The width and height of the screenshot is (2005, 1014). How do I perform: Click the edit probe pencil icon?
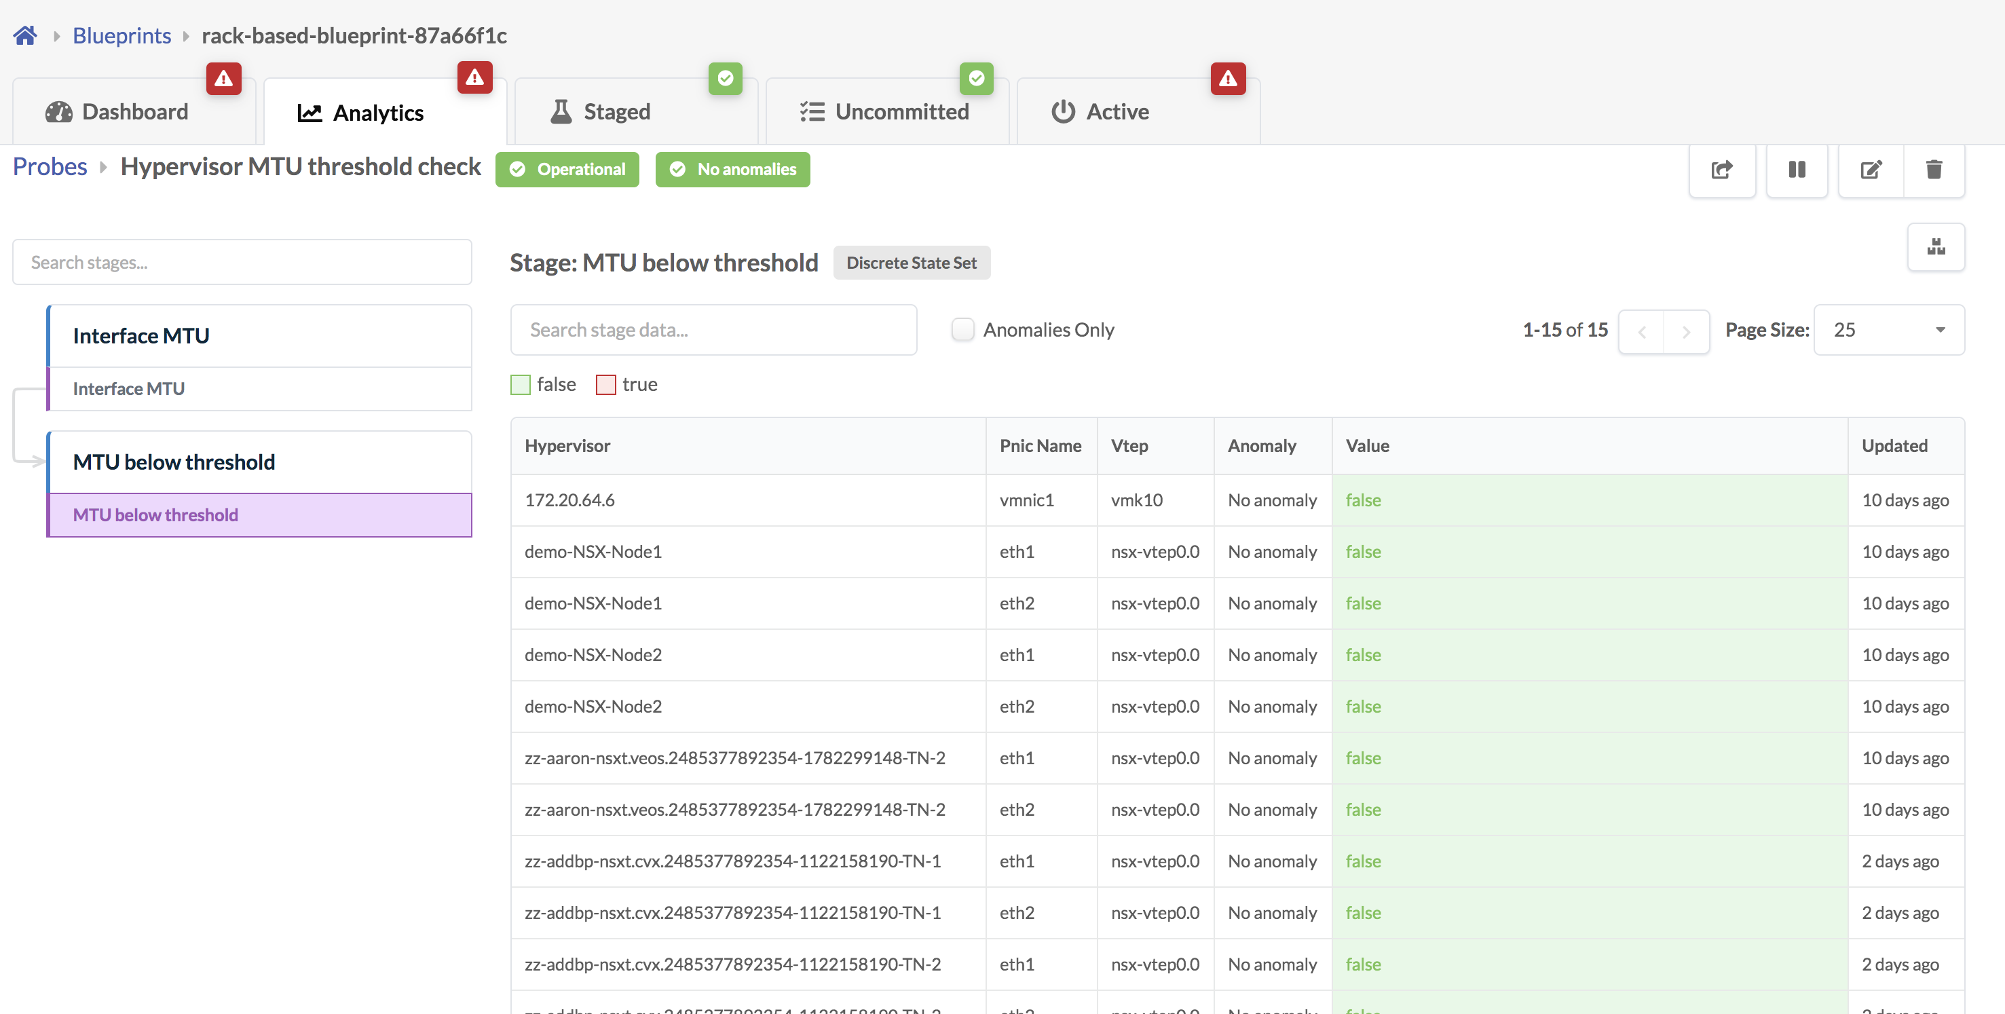pyautogui.click(x=1871, y=169)
